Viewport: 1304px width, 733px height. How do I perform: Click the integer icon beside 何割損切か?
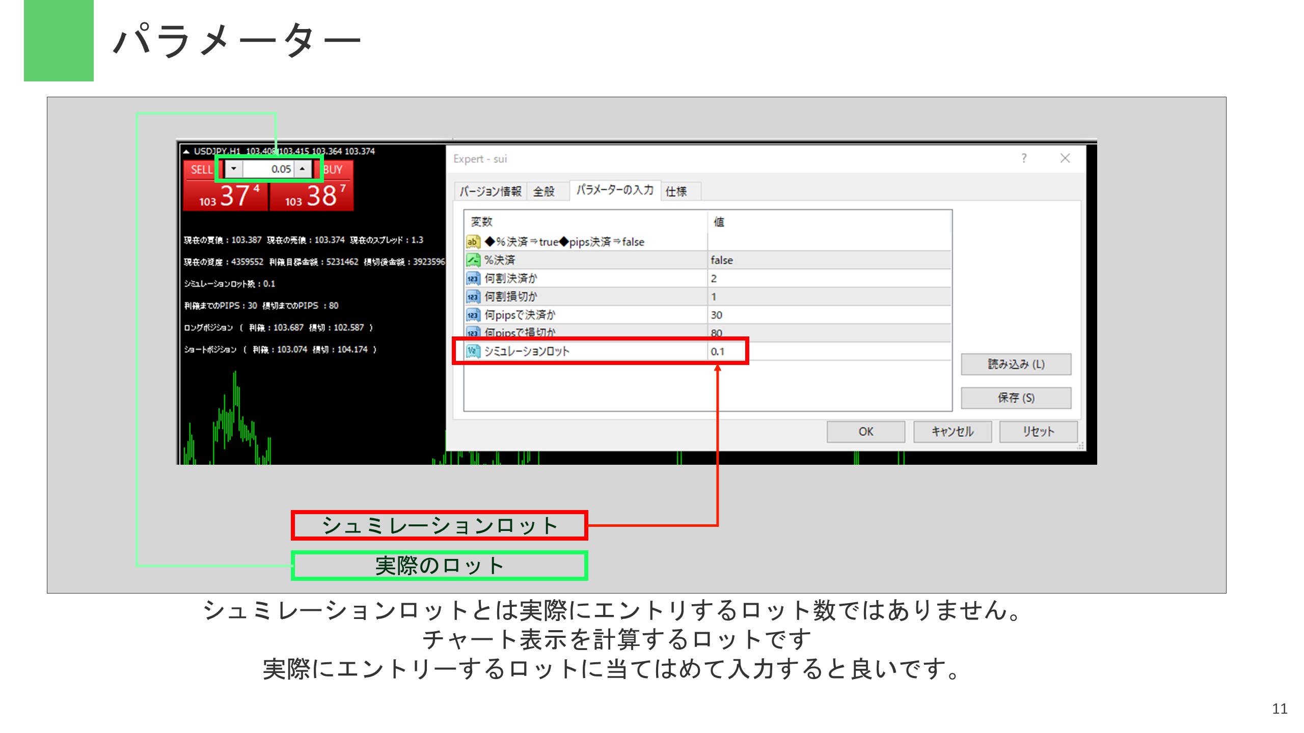[473, 297]
